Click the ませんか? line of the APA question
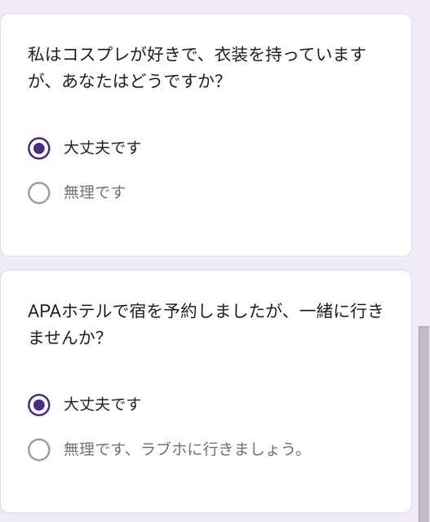 point(66,338)
